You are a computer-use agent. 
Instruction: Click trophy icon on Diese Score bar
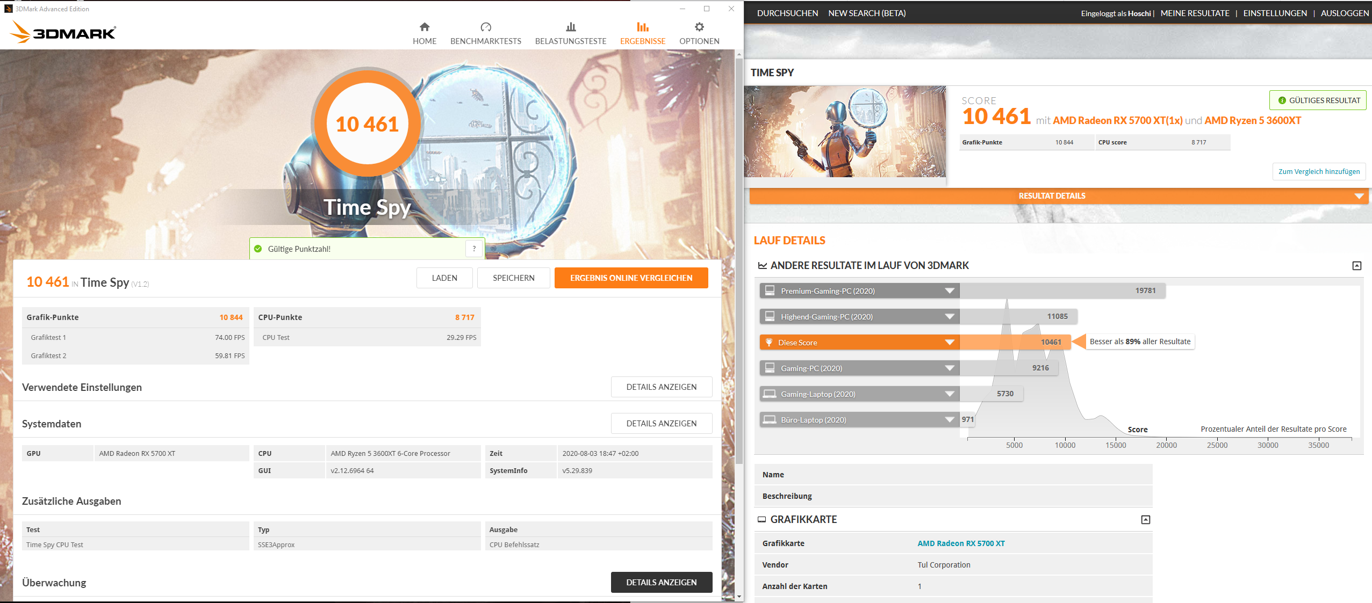click(769, 343)
